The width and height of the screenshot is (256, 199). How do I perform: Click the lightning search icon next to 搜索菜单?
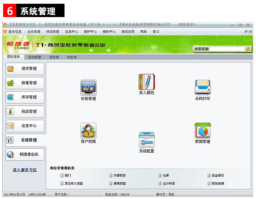[x=248, y=49]
